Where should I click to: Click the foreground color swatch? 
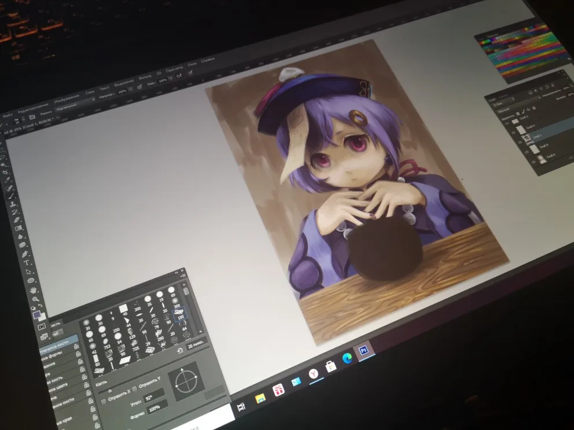(x=36, y=314)
